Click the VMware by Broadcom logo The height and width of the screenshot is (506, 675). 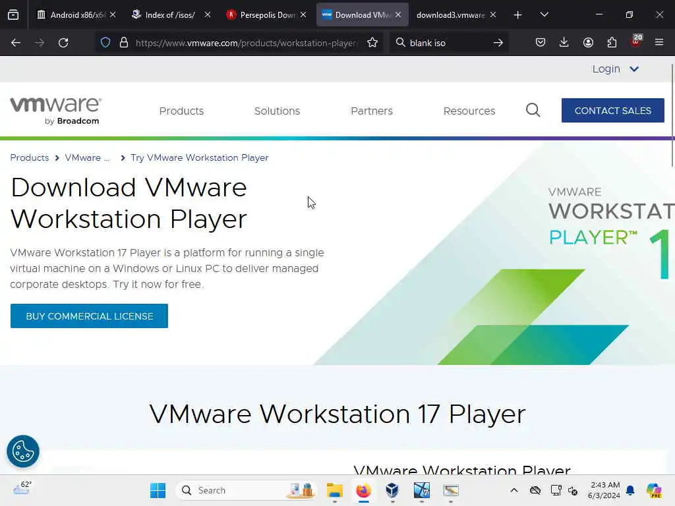point(56,111)
